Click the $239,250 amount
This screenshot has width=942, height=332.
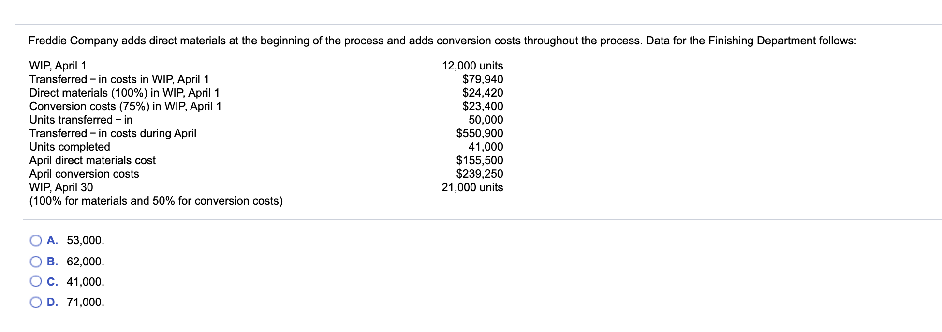(481, 174)
